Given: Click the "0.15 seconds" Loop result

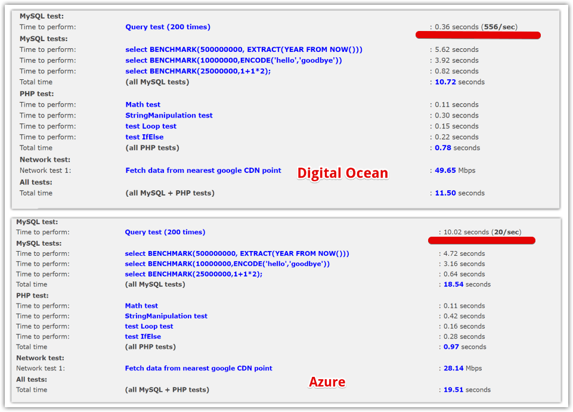Looking at the screenshot, I should [x=456, y=126].
